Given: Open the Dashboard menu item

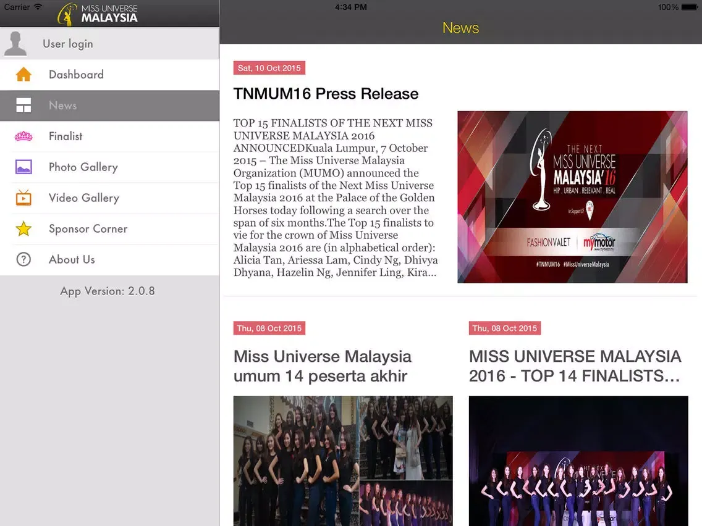Looking at the screenshot, I should (110, 75).
